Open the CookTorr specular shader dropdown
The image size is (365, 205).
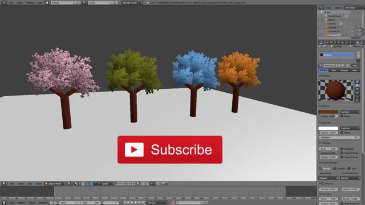point(350,128)
